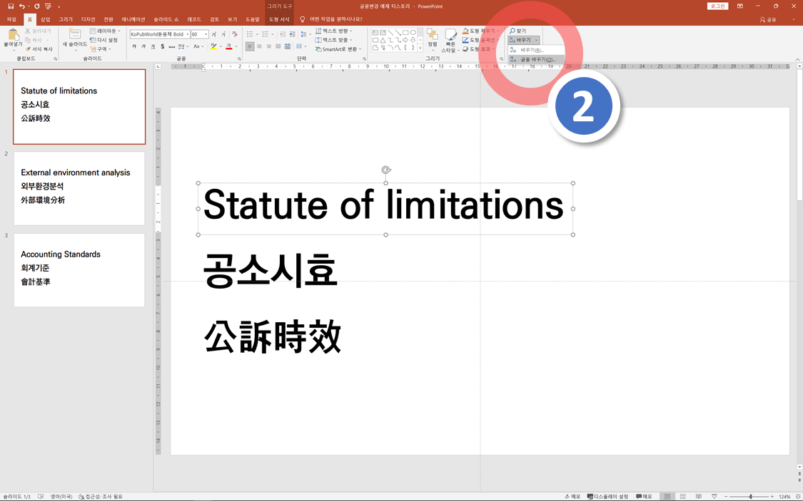Toggle italic formatting
The image size is (803, 501).
[143, 46]
